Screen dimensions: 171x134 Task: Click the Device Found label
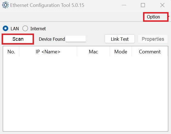pyautogui.click(x=52, y=39)
